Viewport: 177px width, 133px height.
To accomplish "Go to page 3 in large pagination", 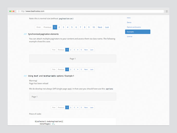I will pos(63,27).
